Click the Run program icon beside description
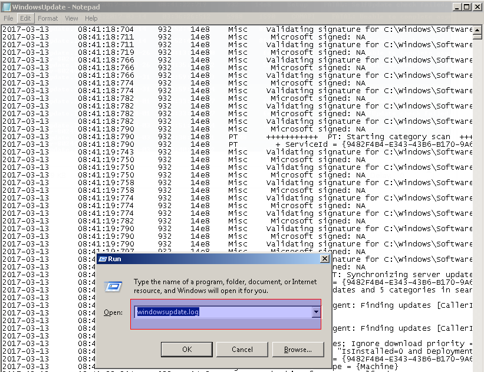The width and height of the screenshot is (484, 372). click(113, 287)
